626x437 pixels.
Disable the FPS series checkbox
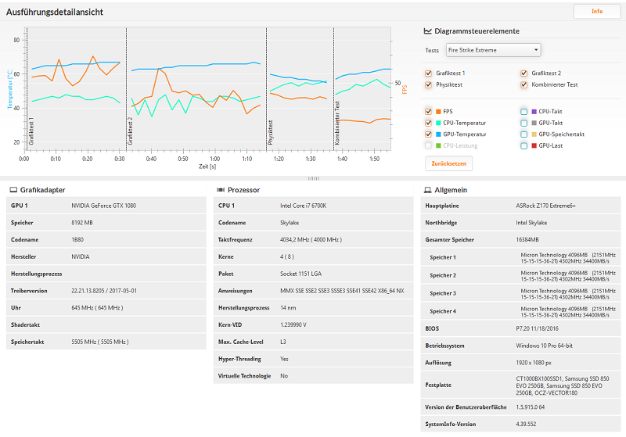coord(428,112)
